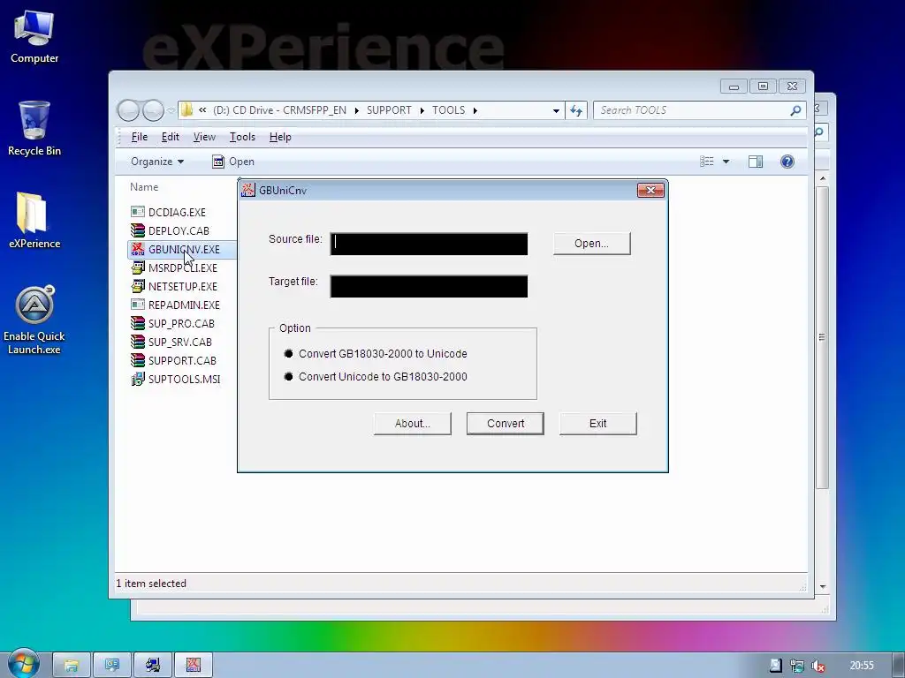Click the Search TOOLS input box
Viewport: 905px width, 678px height.
(691, 110)
